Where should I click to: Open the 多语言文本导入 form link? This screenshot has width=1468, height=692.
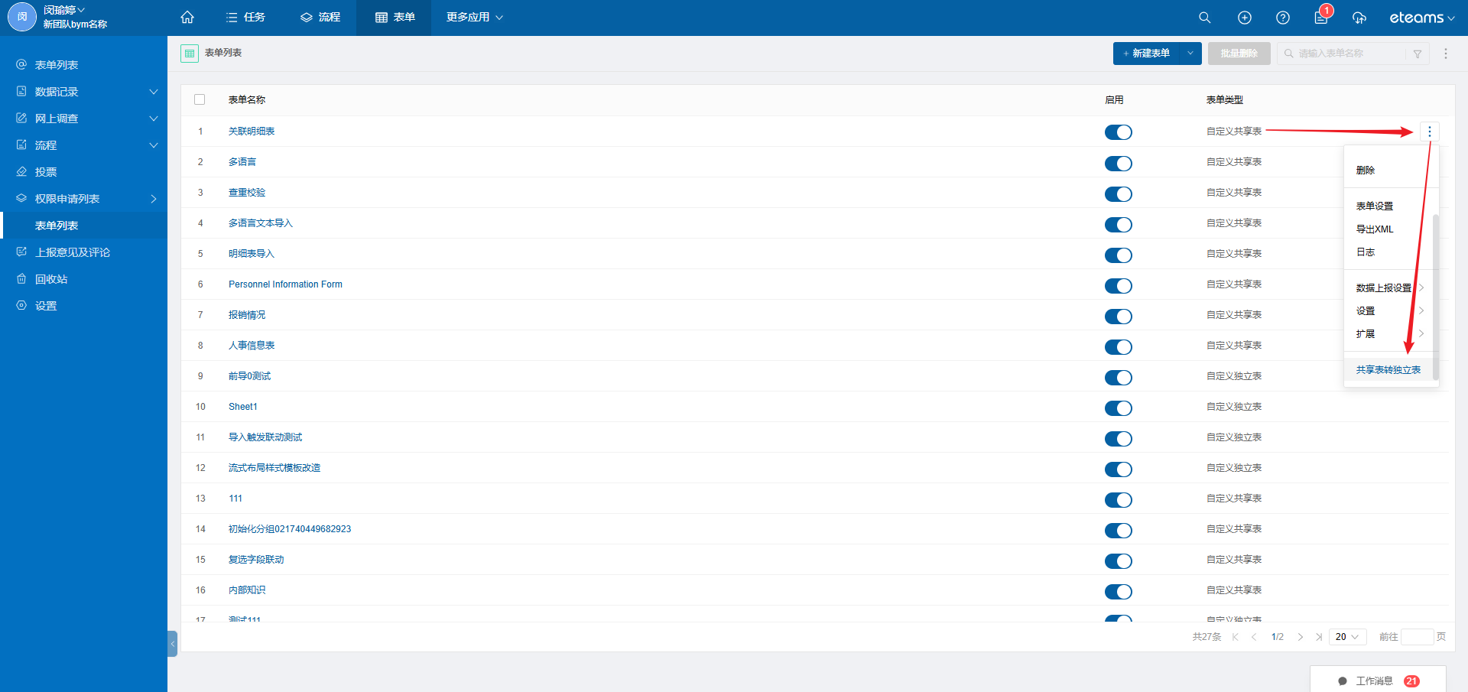(261, 223)
